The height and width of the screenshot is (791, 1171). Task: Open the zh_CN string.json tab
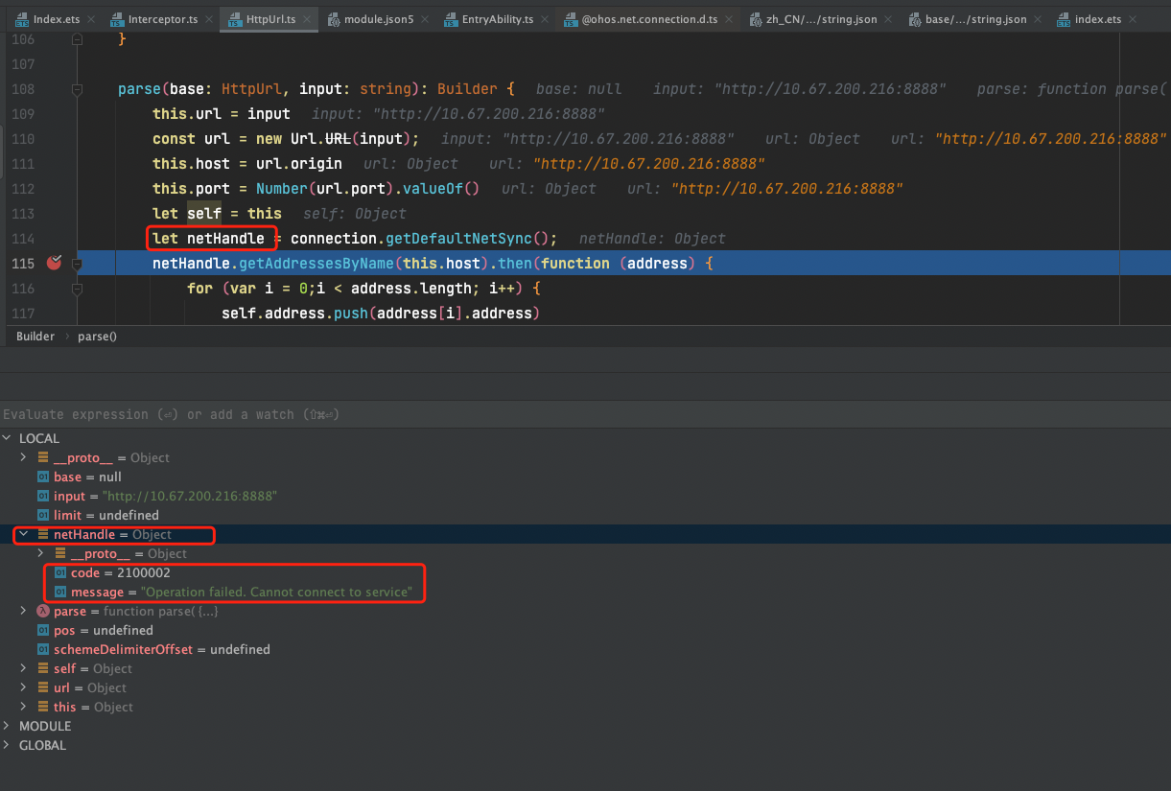click(818, 19)
